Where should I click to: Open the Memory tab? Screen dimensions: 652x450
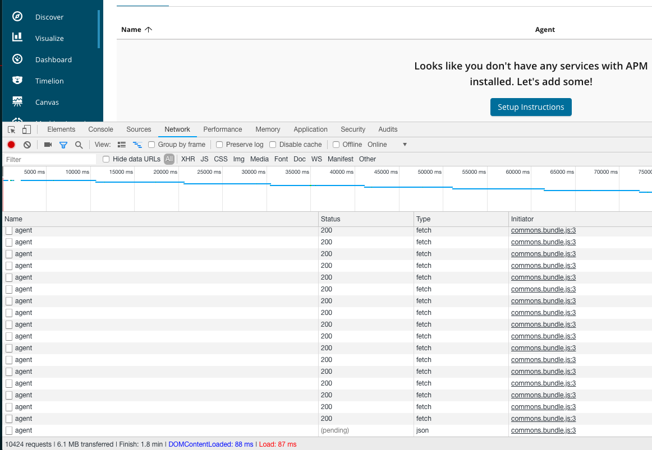pyautogui.click(x=268, y=129)
